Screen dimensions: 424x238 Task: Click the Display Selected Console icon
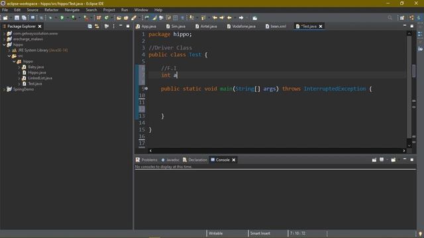pos(382,160)
